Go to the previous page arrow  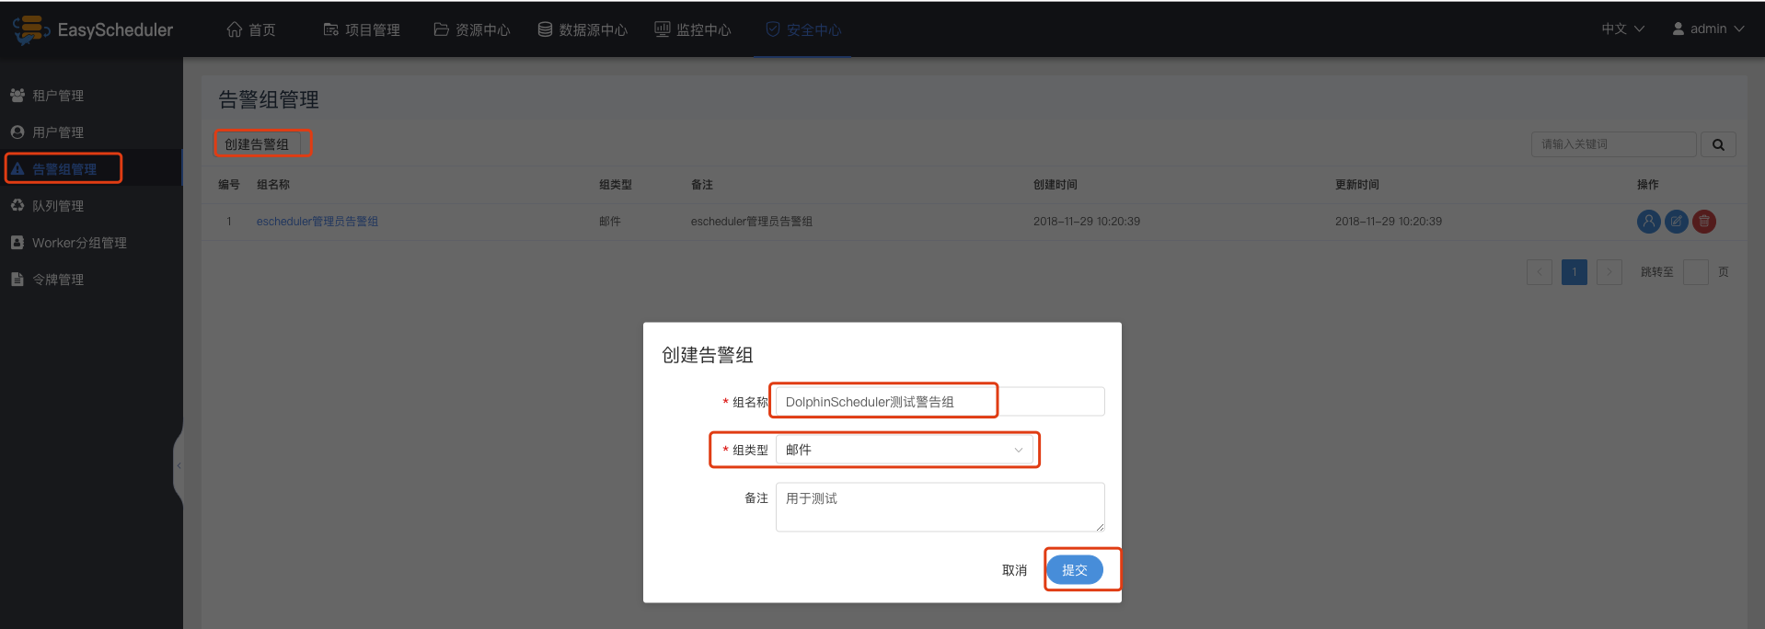pos(1540,272)
